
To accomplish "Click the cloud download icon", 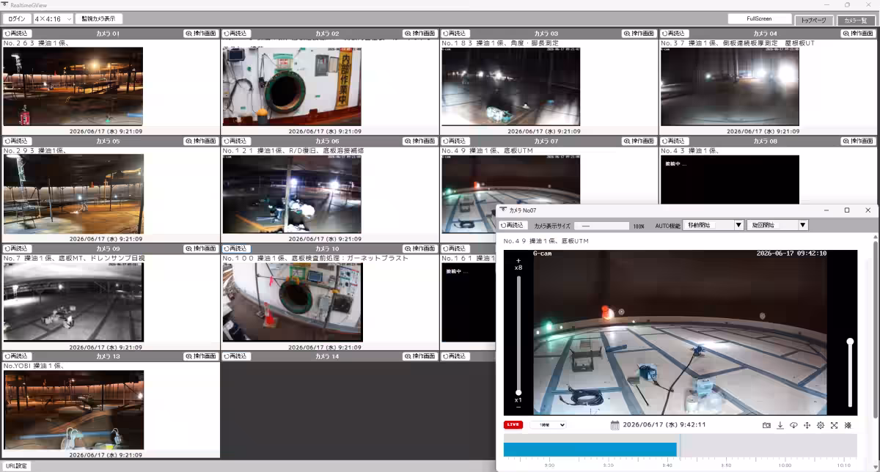I will (x=793, y=425).
